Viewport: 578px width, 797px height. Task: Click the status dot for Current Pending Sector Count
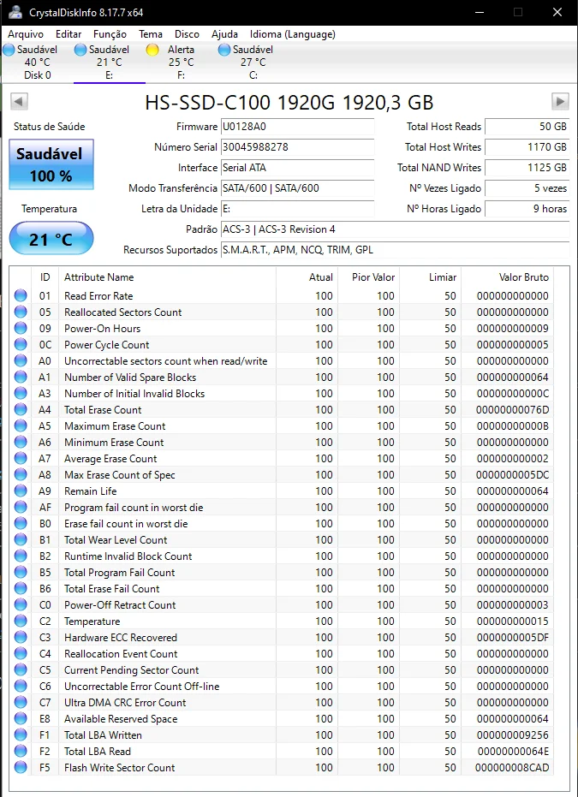tap(21, 670)
